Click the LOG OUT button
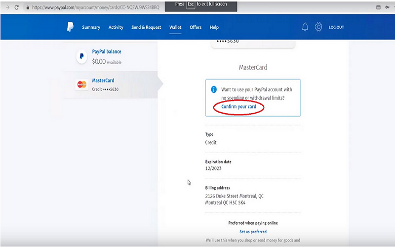This screenshot has height=247, width=395. tap(336, 27)
